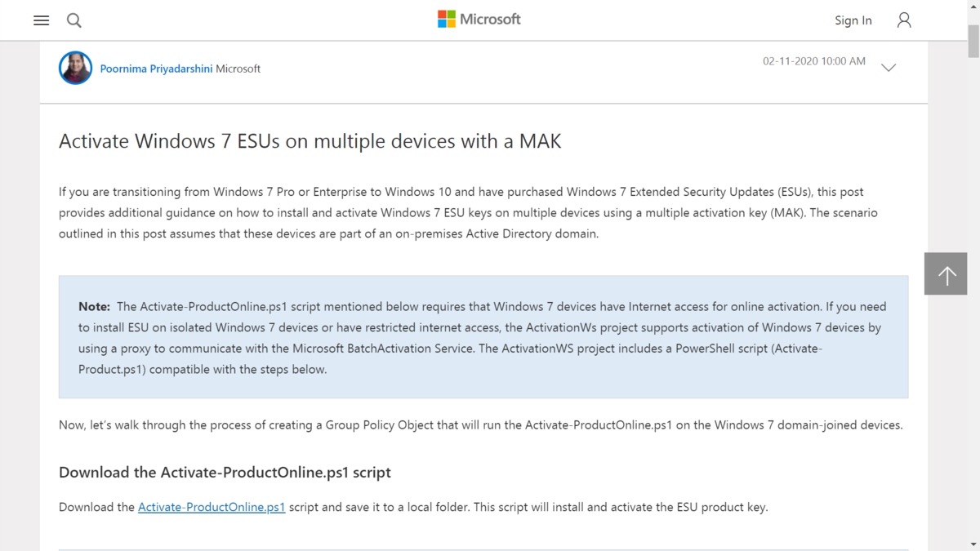Click the Download section heading
Image resolution: width=980 pixels, height=551 pixels.
tap(224, 472)
